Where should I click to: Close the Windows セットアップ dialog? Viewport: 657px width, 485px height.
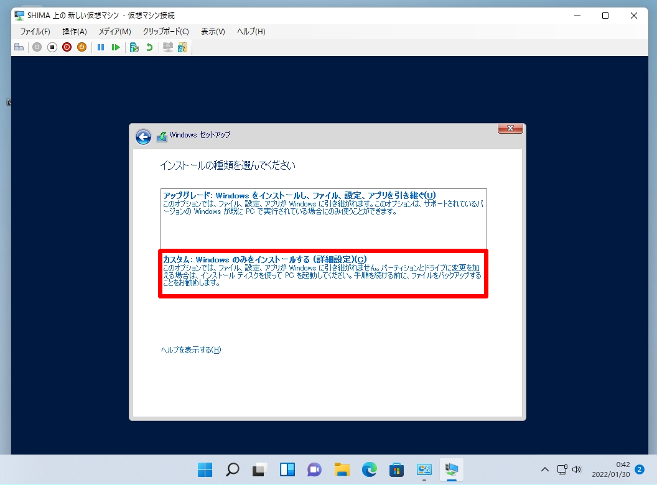click(510, 128)
